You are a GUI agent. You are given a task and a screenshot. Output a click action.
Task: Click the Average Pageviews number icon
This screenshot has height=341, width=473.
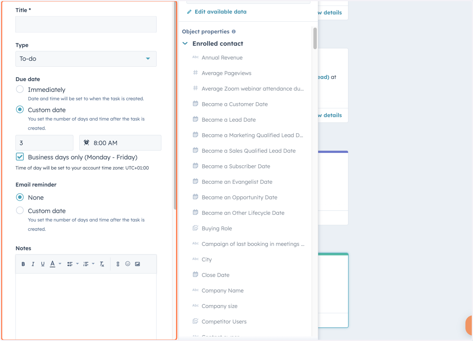196,73
